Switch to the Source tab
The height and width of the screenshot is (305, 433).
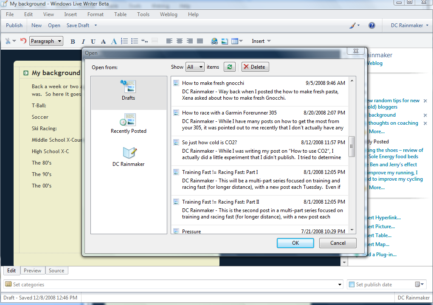tap(56, 271)
